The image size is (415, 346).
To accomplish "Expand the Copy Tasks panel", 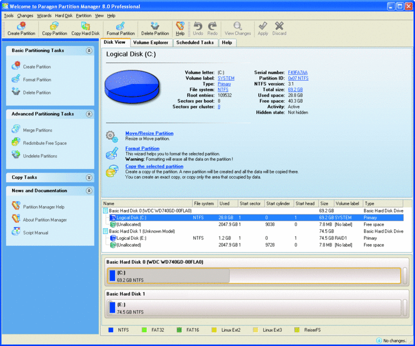I will tap(89, 177).
